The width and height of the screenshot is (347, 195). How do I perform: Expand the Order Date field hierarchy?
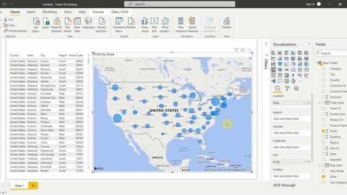point(319,102)
